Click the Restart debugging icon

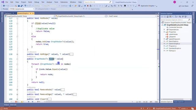91,6
